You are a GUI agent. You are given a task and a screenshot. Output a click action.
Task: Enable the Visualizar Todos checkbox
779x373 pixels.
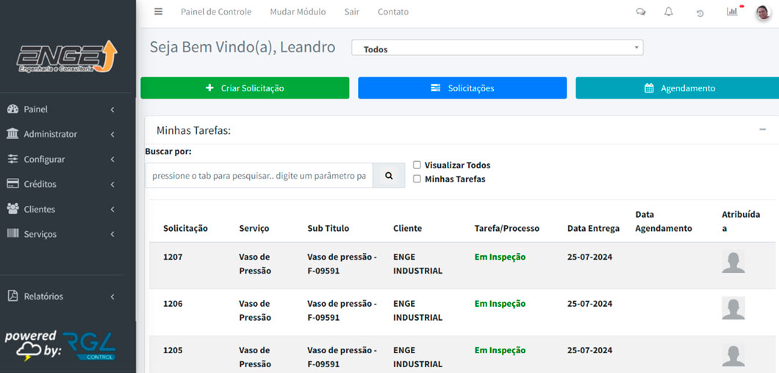(417, 166)
